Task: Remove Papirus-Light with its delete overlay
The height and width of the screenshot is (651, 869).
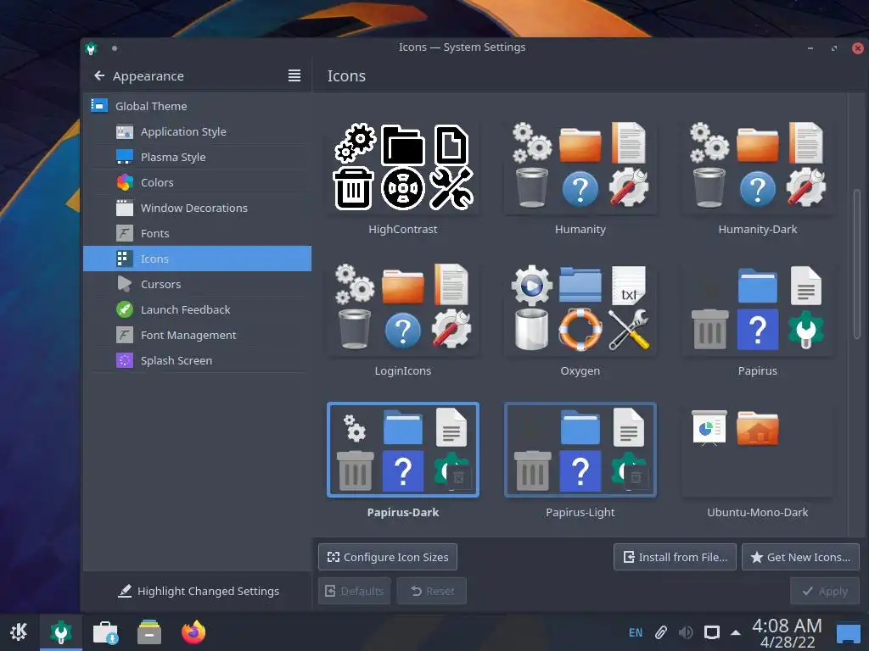Action: tap(636, 478)
